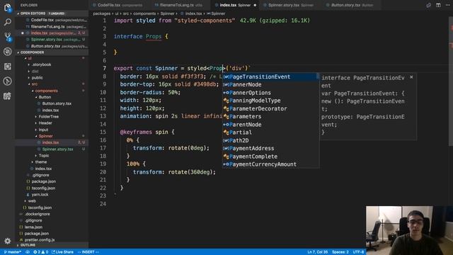453x255 pixels.
Task: Click the components breadcrumb segment
Action: point(144,13)
